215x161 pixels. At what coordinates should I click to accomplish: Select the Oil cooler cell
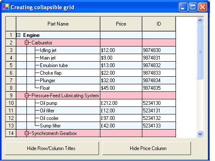[58, 118]
